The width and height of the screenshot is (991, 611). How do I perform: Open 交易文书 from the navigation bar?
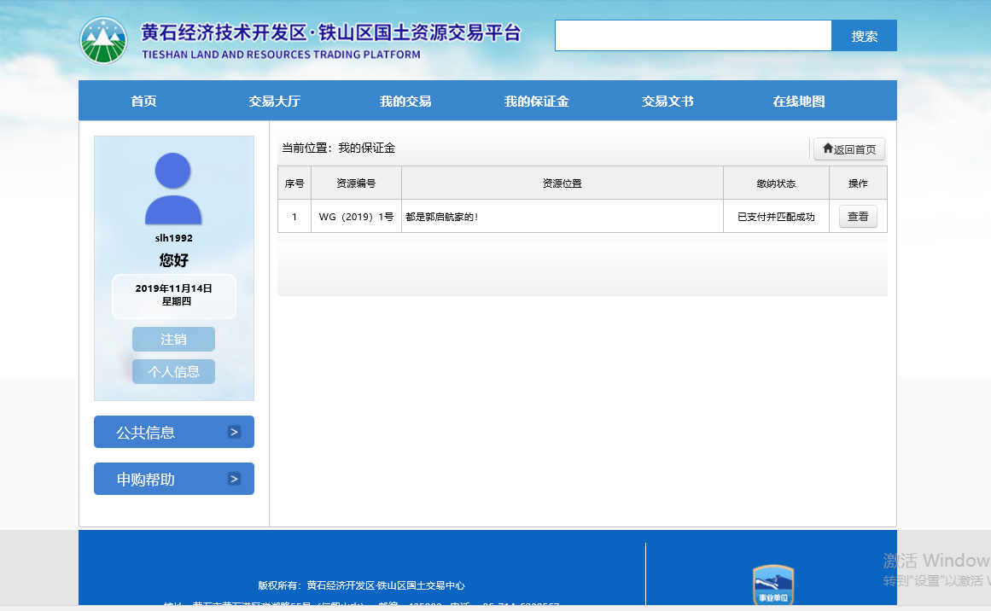click(x=667, y=102)
